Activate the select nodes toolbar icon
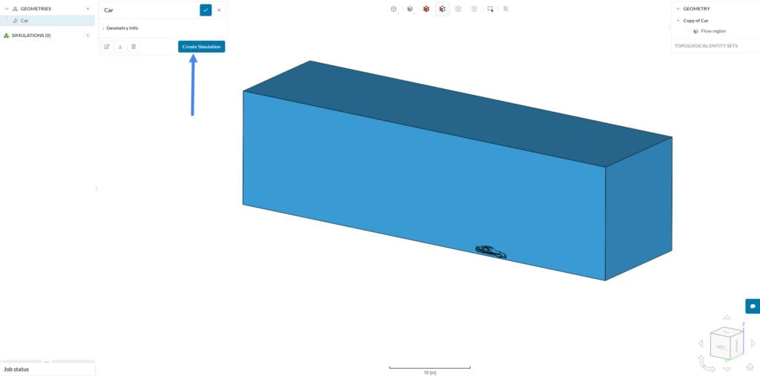The width and height of the screenshot is (760, 376). 474,9
